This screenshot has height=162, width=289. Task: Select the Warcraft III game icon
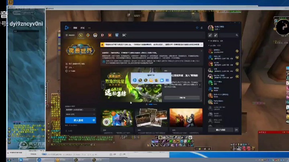click(110, 35)
